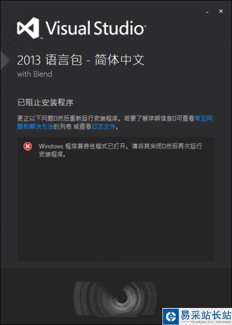
Task: Click the 已阻止安装程序 heading
Action: (x=45, y=103)
